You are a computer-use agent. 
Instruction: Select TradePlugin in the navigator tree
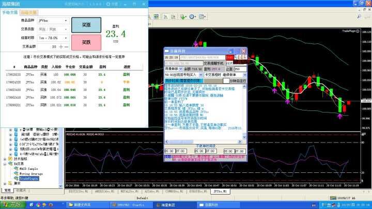click(28, 178)
